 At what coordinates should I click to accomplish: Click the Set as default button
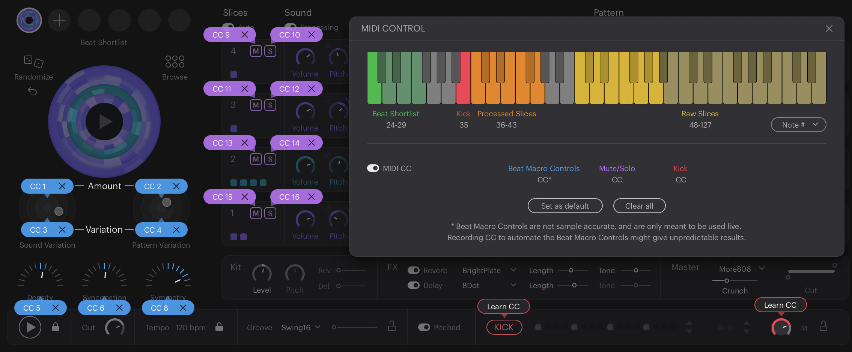tap(565, 206)
